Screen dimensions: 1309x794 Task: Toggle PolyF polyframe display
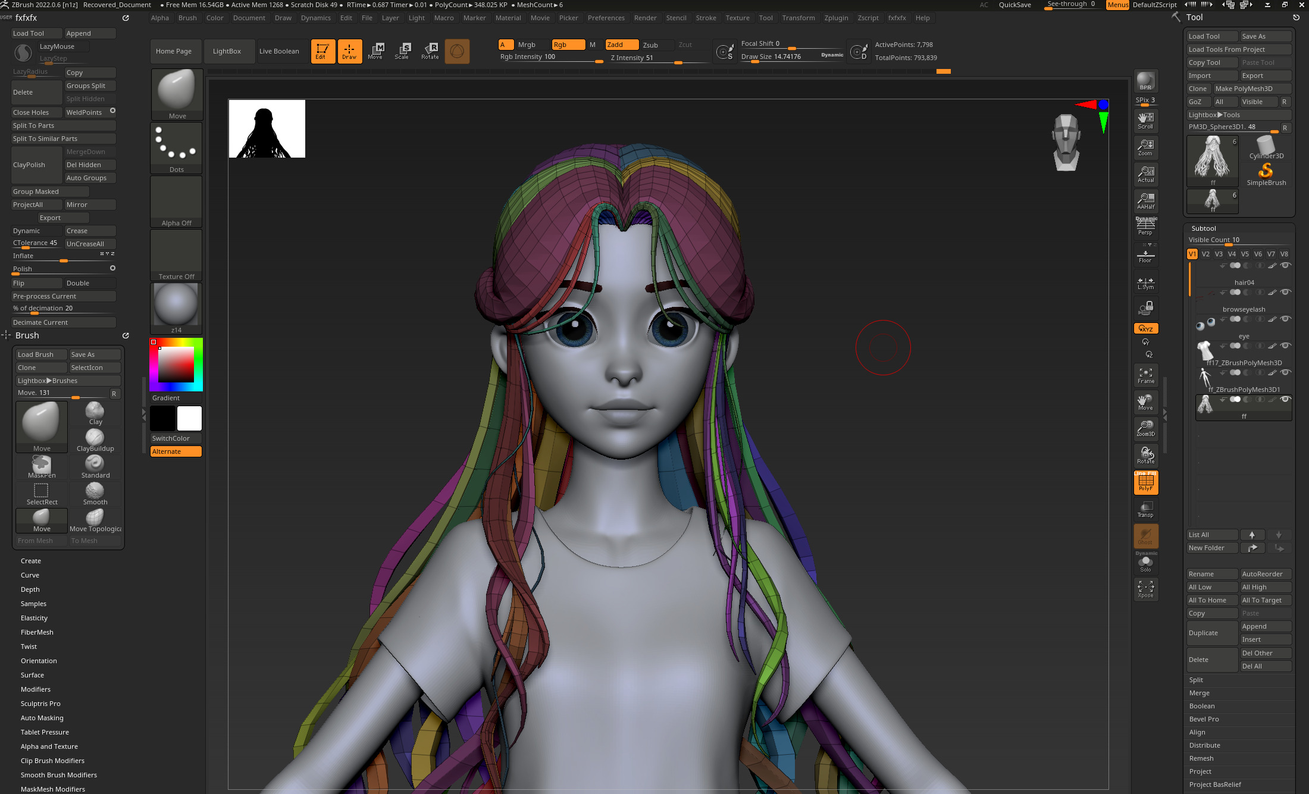point(1145,482)
